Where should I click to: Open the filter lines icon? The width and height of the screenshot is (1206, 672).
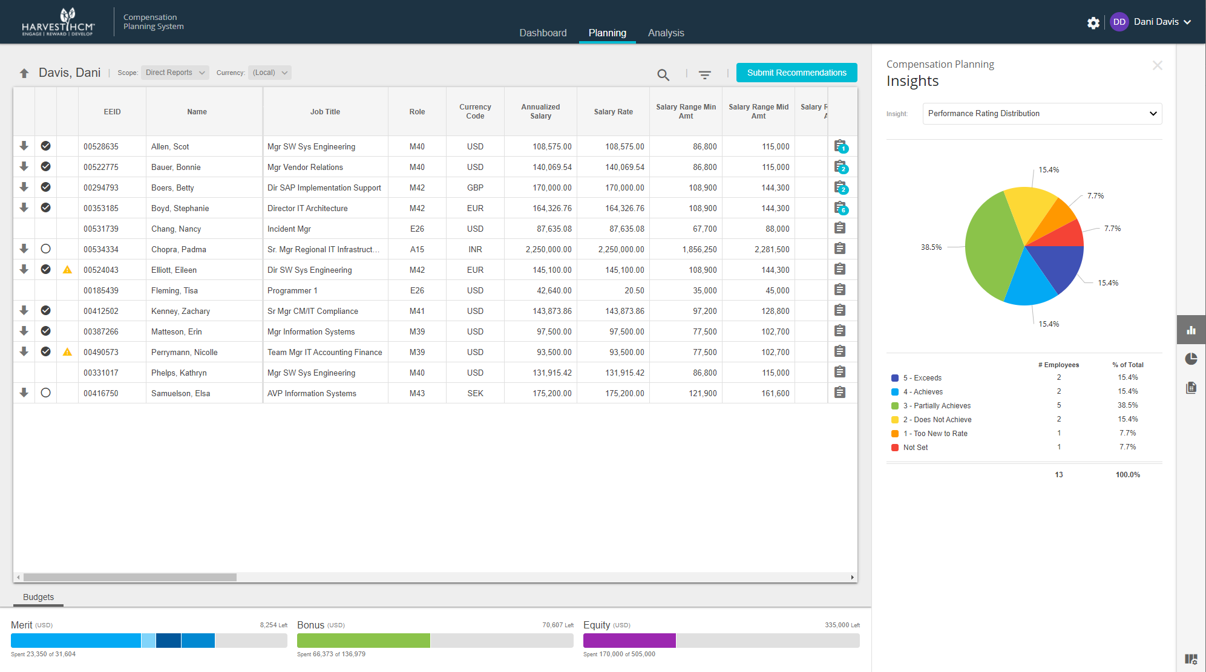point(704,74)
